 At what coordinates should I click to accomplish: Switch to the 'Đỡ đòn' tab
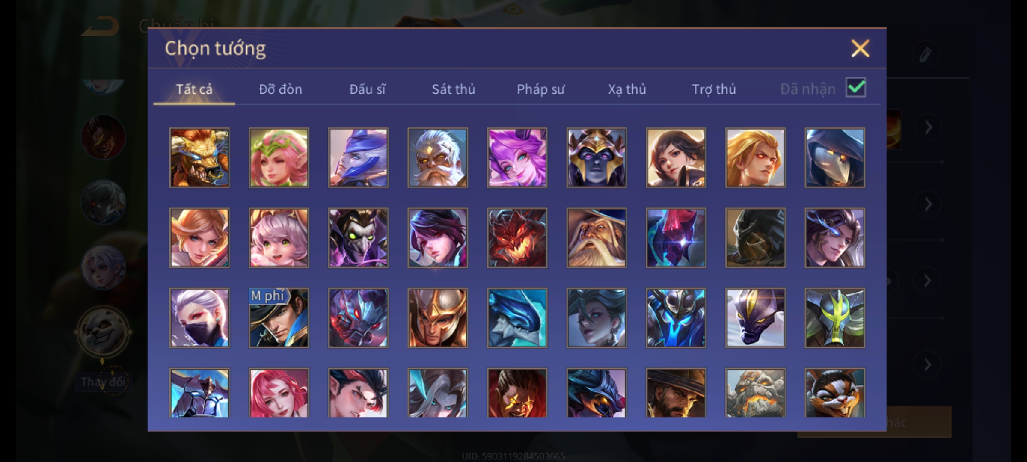[x=280, y=89]
